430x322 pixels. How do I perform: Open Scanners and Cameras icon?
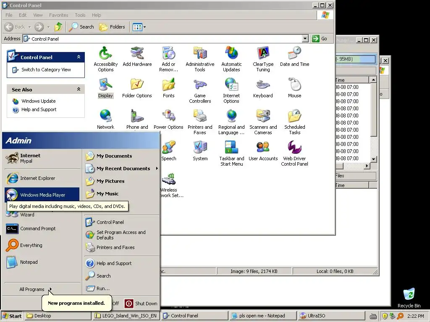coord(263,122)
